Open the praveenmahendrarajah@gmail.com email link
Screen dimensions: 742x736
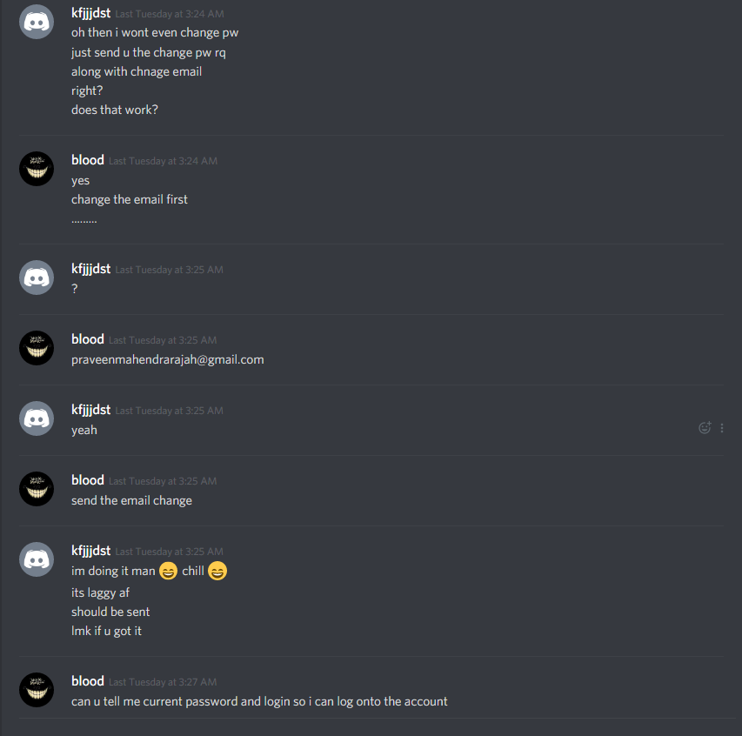tap(168, 359)
